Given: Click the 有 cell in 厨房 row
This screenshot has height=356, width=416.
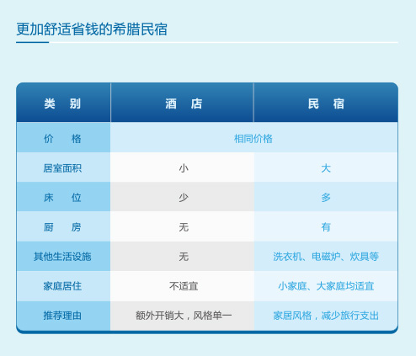Looking at the screenshot, I should (326, 226).
